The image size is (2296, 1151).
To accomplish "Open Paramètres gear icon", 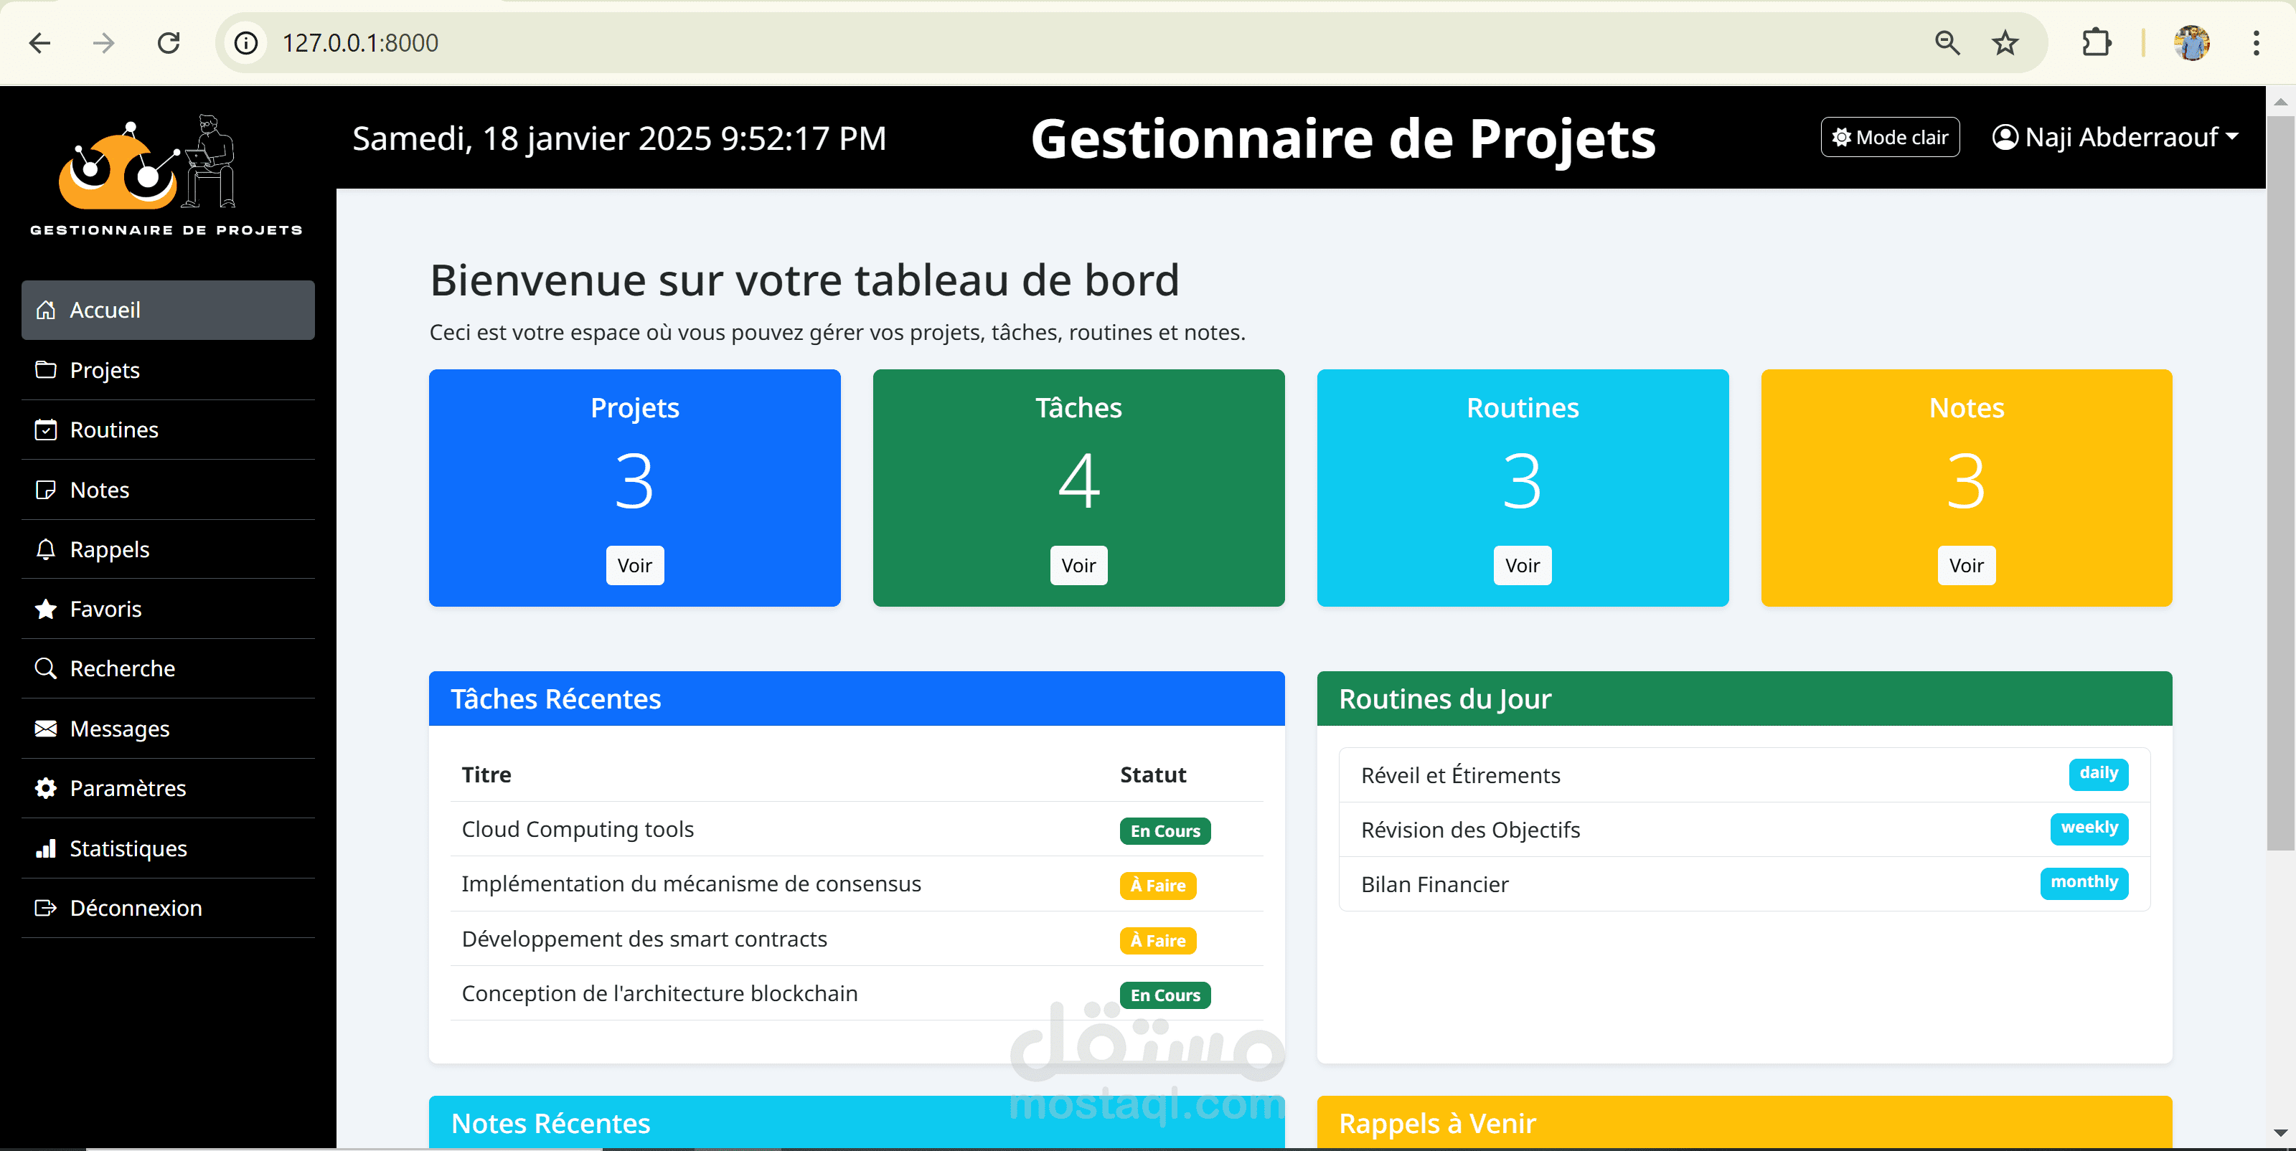I will [44, 788].
